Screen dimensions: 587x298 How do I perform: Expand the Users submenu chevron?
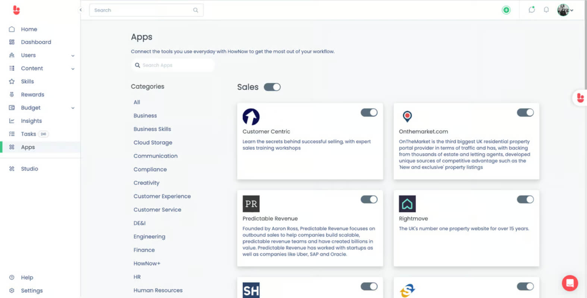click(73, 56)
